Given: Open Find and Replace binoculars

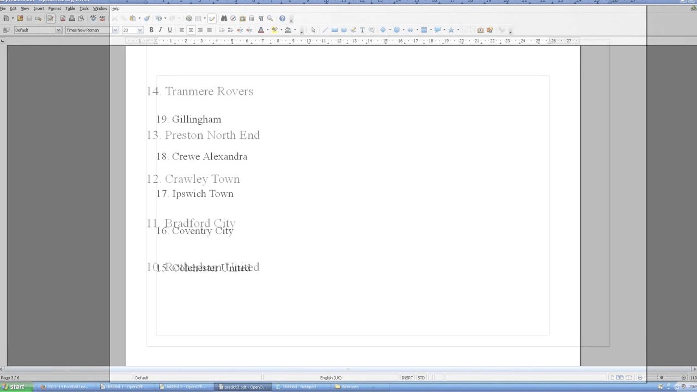Looking at the screenshot, I should tap(224, 19).
